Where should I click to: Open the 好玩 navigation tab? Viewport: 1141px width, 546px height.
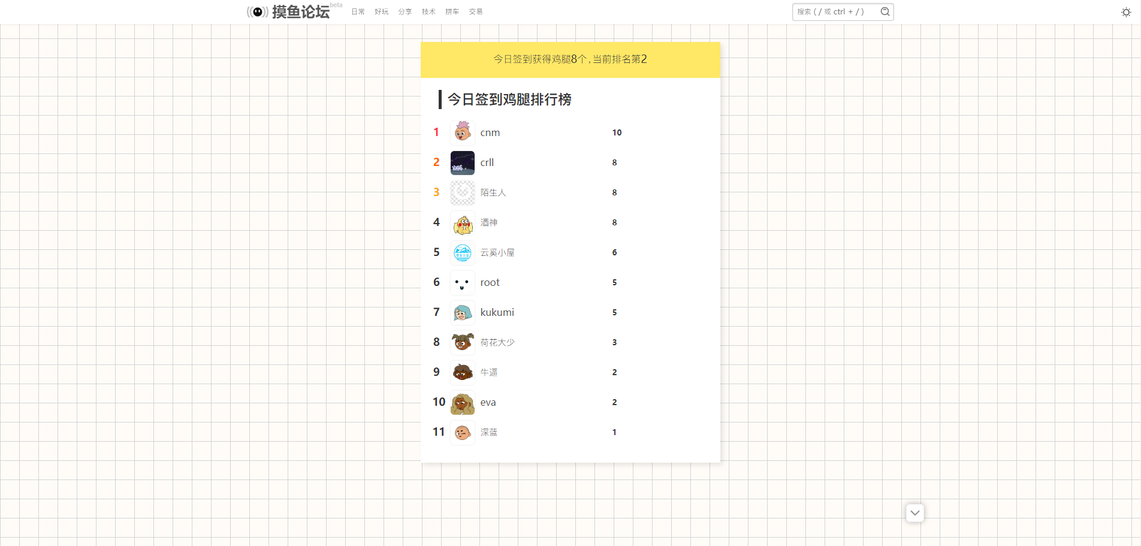[x=381, y=12]
